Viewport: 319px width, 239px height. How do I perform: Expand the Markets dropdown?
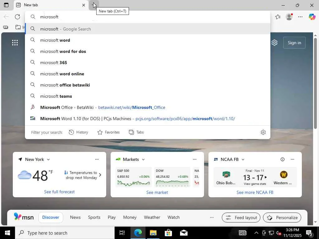tap(143, 160)
